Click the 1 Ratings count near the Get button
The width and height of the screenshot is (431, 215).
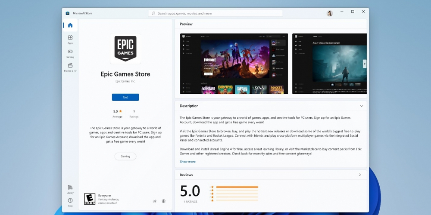point(134,114)
